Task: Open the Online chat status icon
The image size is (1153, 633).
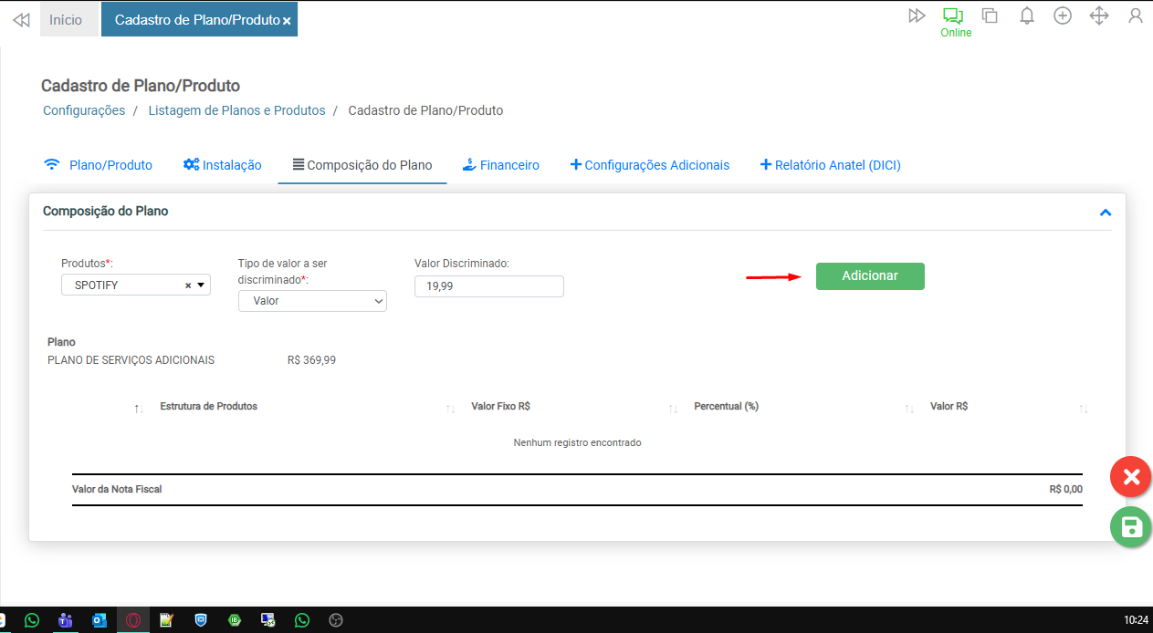Action: tap(953, 16)
